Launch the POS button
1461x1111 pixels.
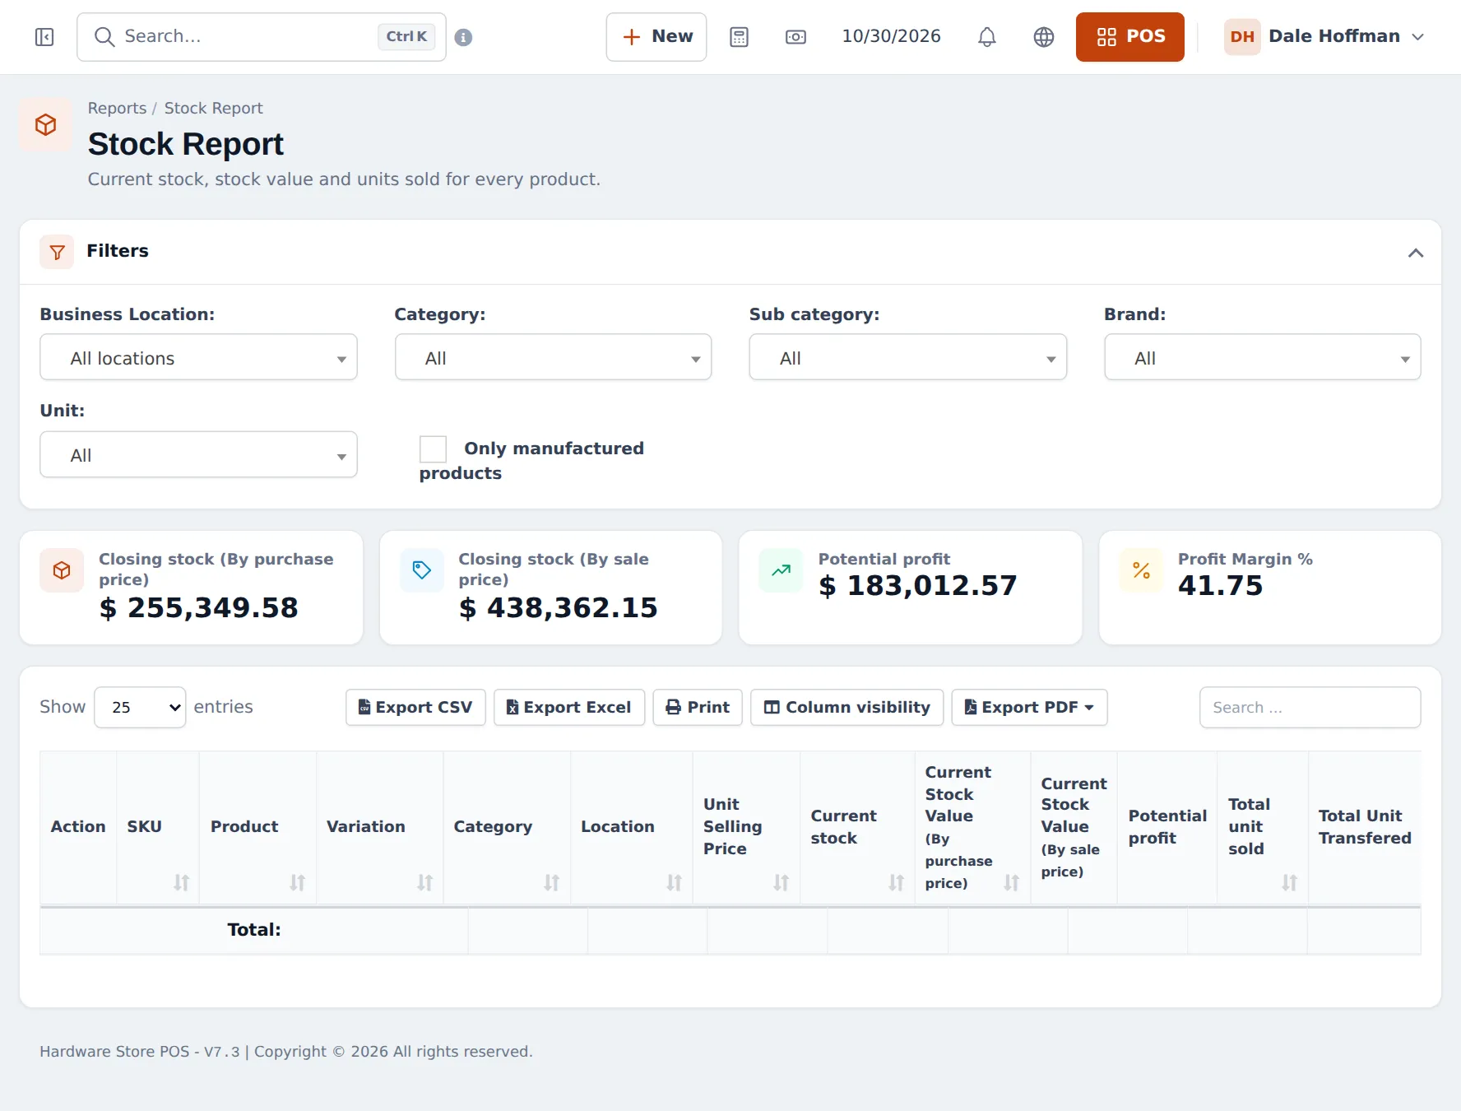[x=1129, y=37]
